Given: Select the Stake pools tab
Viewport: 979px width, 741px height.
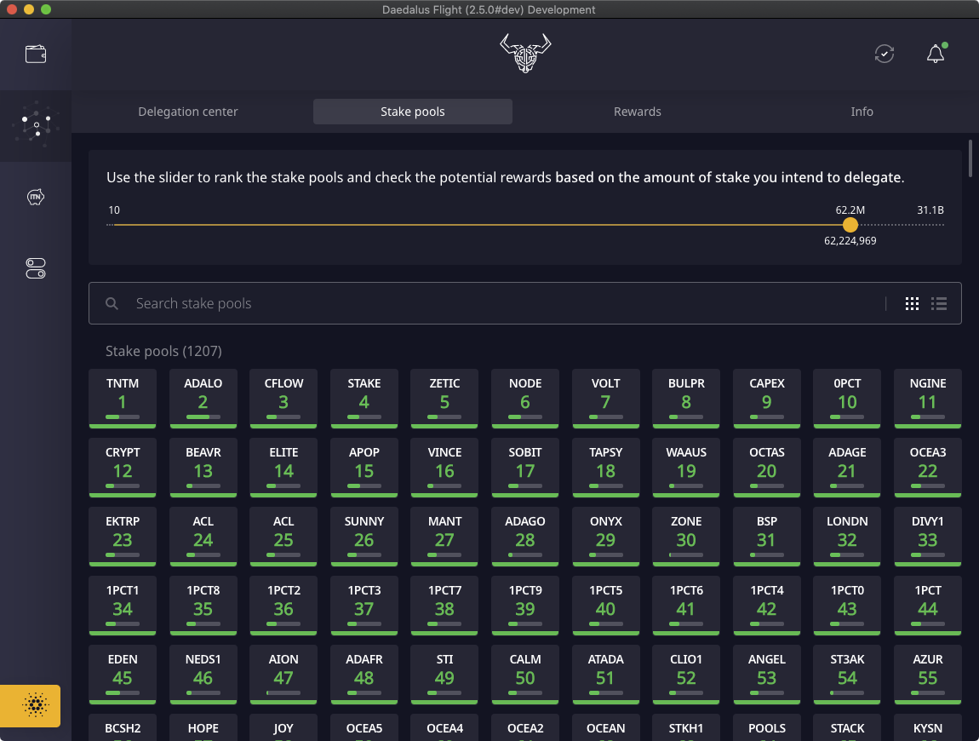Looking at the screenshot, I should click(413, 112).
